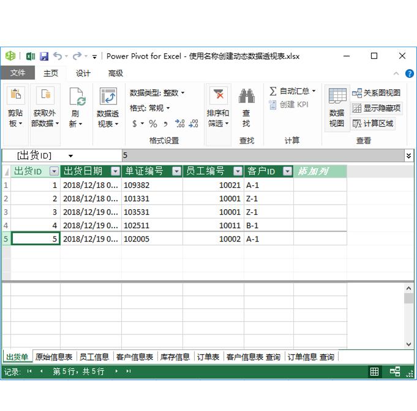Open the 出货日期 column filter
Viewport: 417px width, 411px height.
point(115,171)
